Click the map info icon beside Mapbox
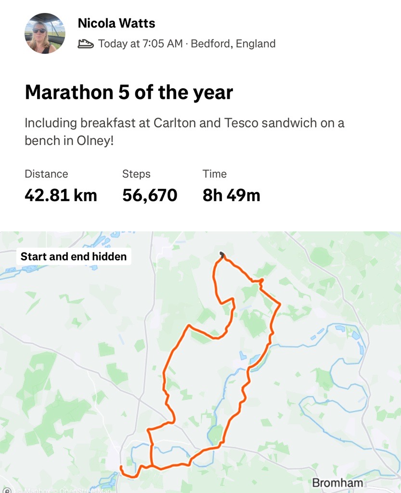The width and height of the screenshot is (401, 493). (x=6, y=491)
